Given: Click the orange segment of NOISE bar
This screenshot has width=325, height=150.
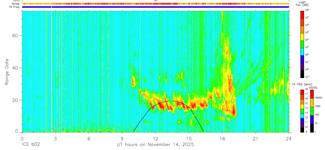Looking at the screenshot, I should [x=312, y=103].
